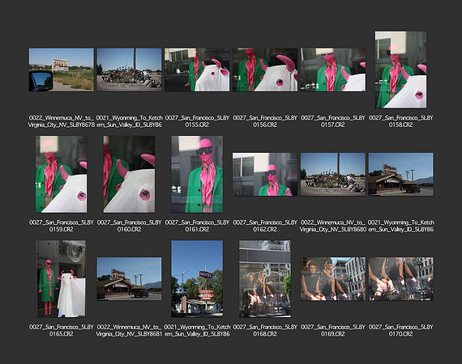Select sunglasses mannequin portrait thumbnail 0161.CR2

[x=197, y=174]
